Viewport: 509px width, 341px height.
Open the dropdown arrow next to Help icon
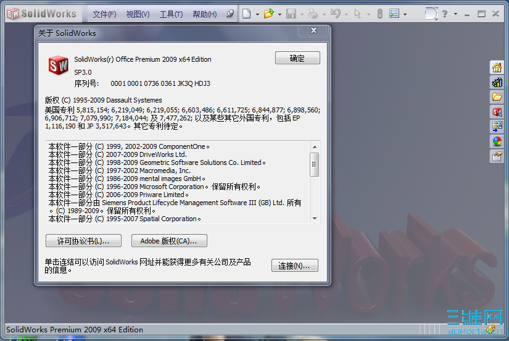pos(455,14)
